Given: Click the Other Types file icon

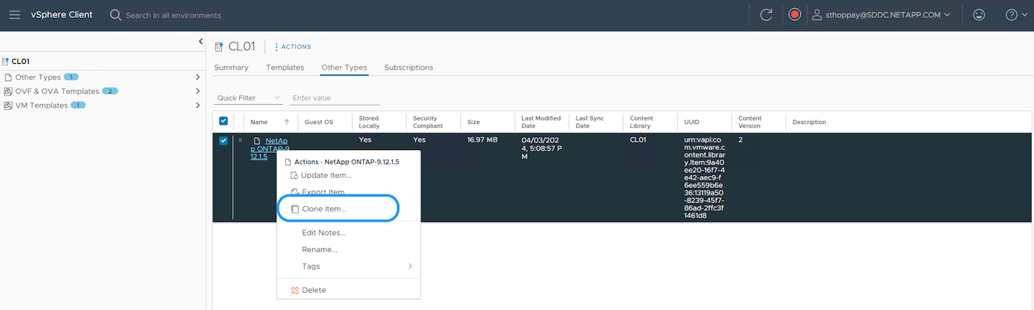Looking at the screenshot, I should [8, 77].
